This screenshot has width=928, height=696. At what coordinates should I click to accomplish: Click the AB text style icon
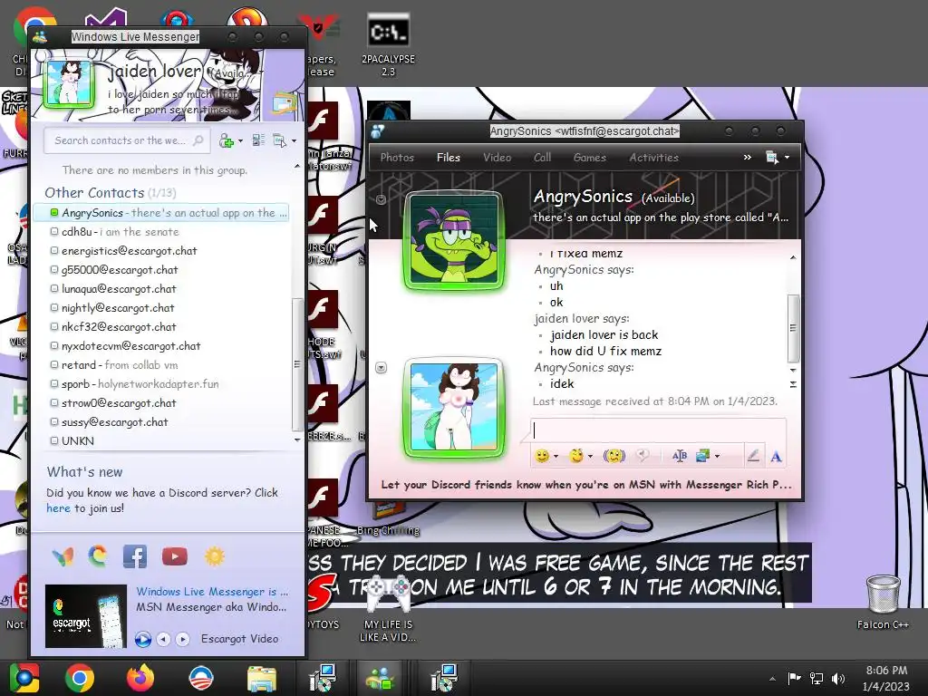click(680, 455)
